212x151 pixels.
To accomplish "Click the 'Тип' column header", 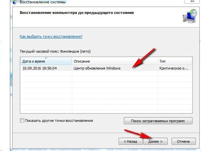I will tap(175, 62).
